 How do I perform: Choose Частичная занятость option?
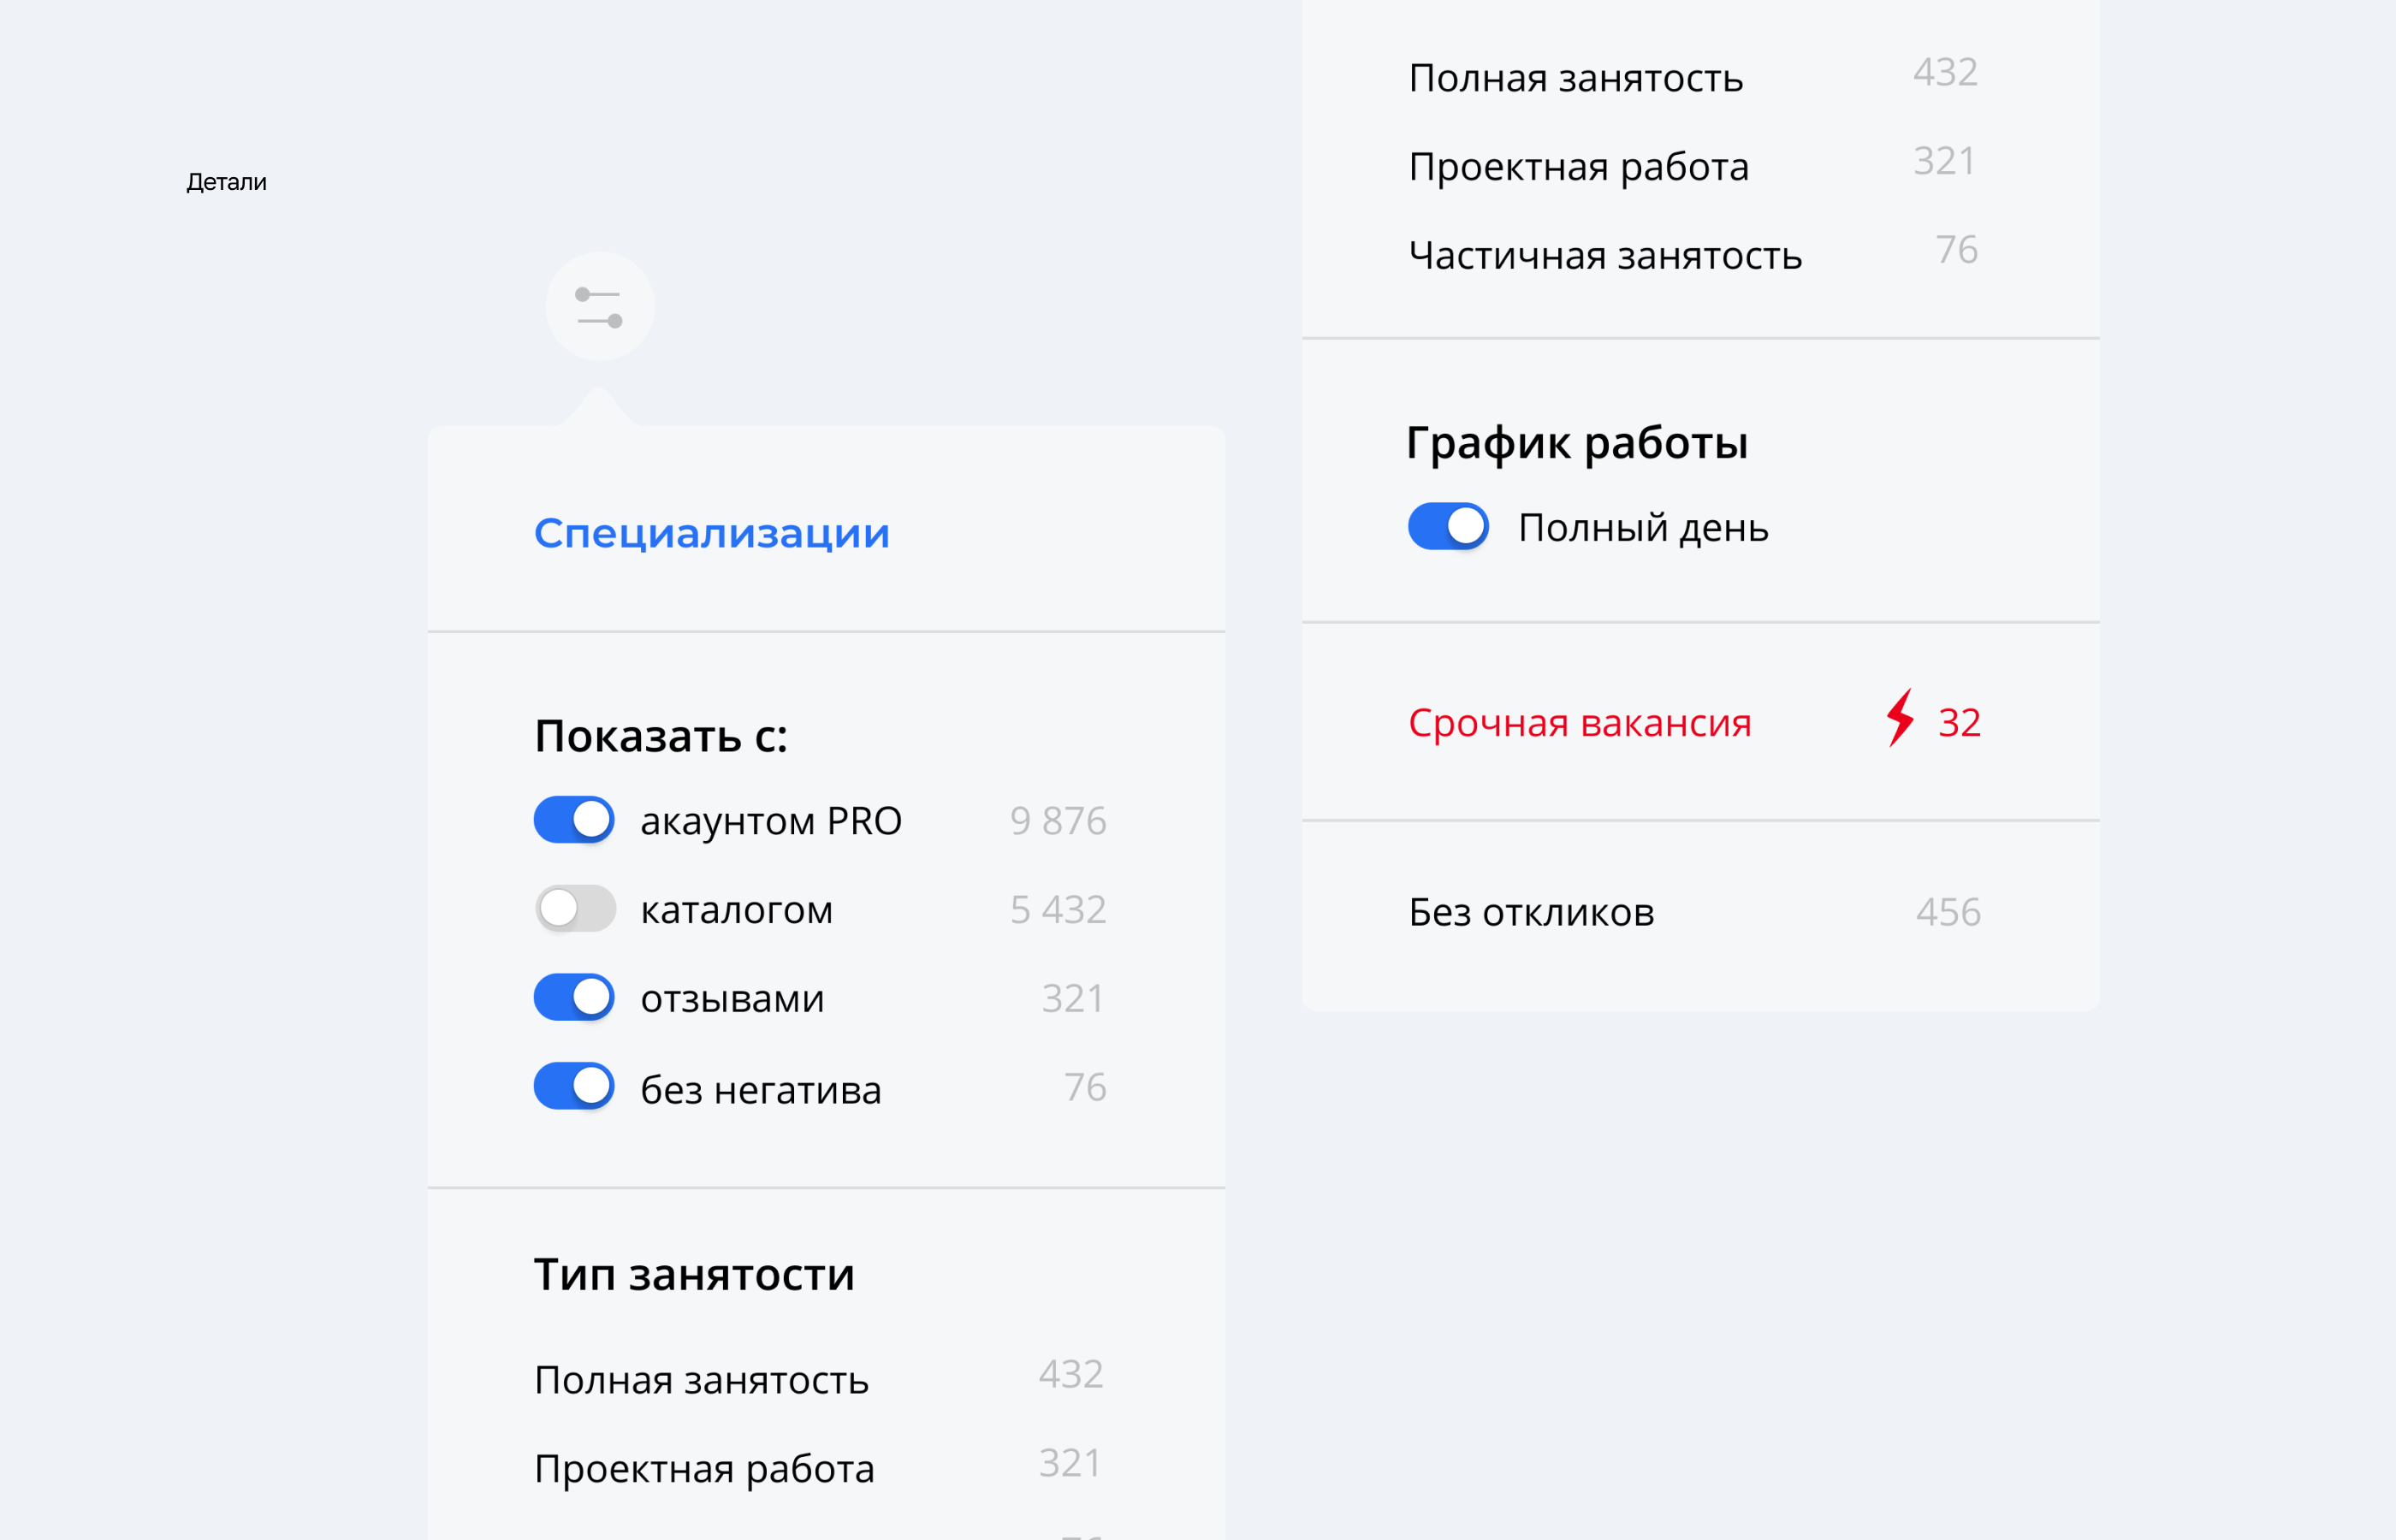tap(1604, 256)
